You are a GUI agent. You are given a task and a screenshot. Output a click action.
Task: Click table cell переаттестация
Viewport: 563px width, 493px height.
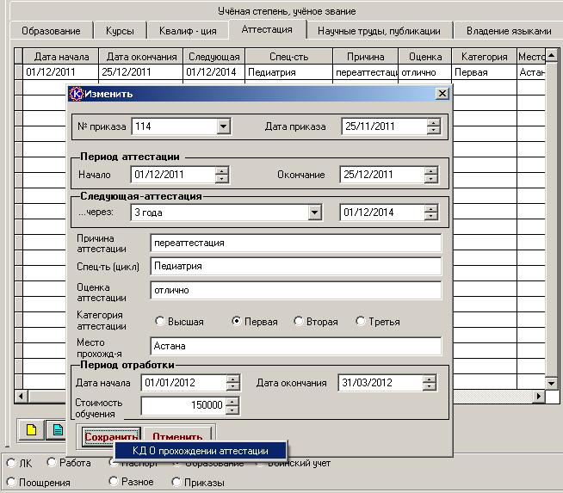[366, 72]
